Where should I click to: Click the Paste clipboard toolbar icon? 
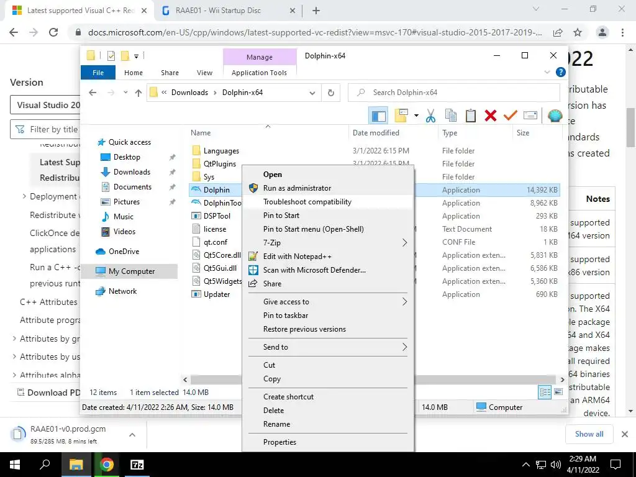[471, 116]
